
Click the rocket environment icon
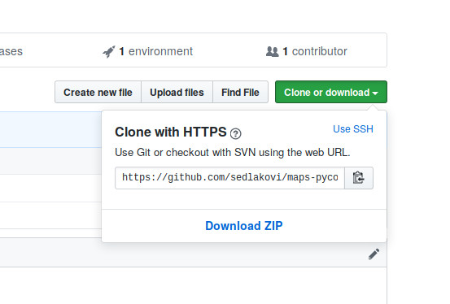109,52
